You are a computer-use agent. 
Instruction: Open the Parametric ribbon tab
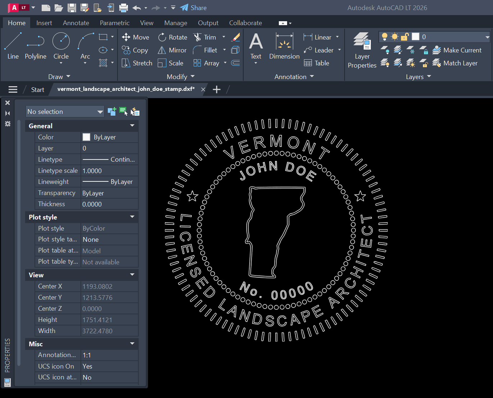tap(115, 23)
